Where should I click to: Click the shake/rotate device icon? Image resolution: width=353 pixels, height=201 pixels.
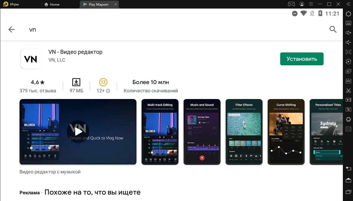click(348, 119)
